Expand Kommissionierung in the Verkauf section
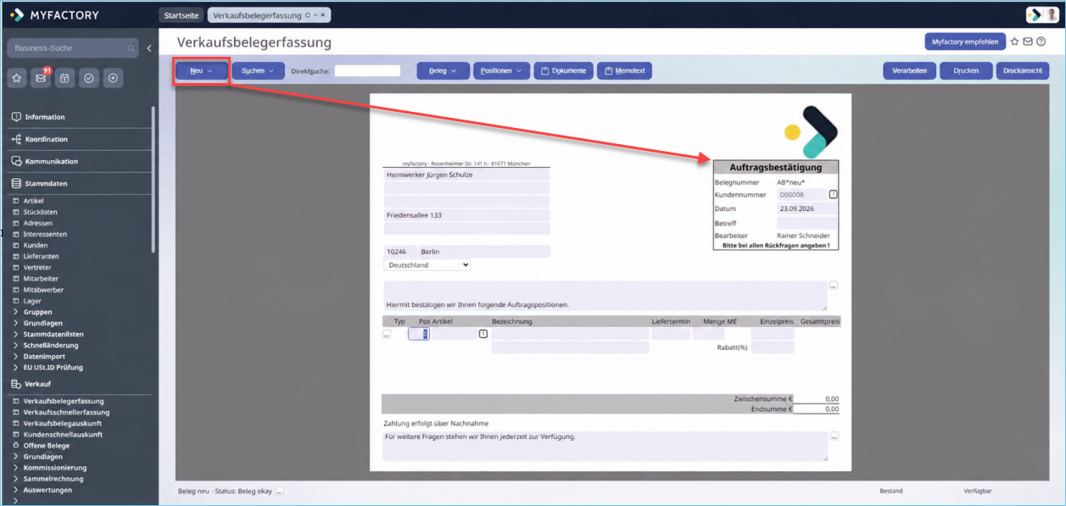Screen dimensions: 1066x506 [15, 468]
